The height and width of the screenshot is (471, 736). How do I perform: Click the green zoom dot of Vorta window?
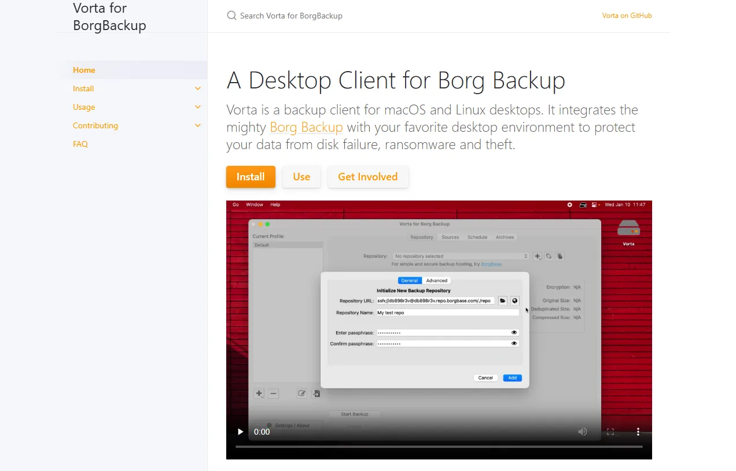point(268,224)
